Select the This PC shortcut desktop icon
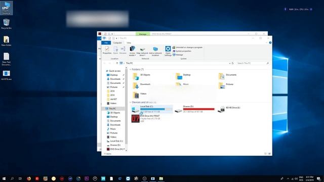 [x=6, y=8]
